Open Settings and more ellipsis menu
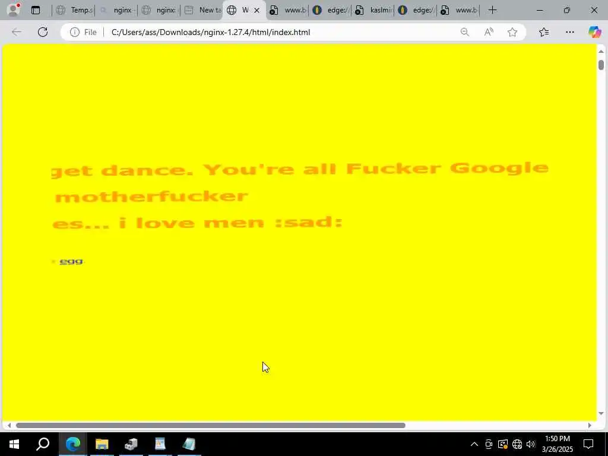The width and height of the screenshot is (608, 456). (569, 32)
